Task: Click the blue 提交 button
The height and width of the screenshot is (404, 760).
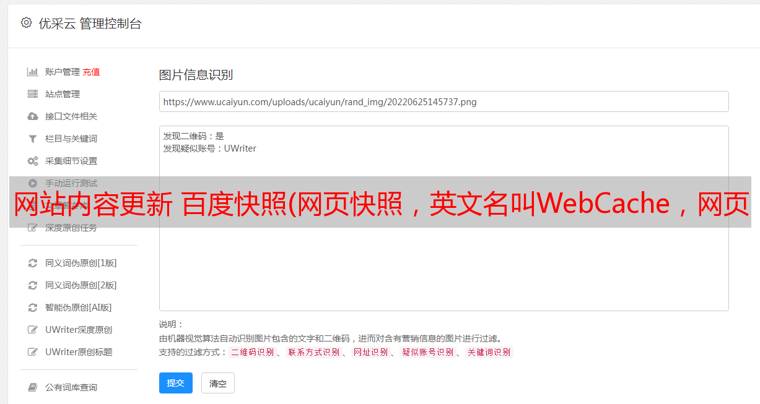Action: click(176, 383)
